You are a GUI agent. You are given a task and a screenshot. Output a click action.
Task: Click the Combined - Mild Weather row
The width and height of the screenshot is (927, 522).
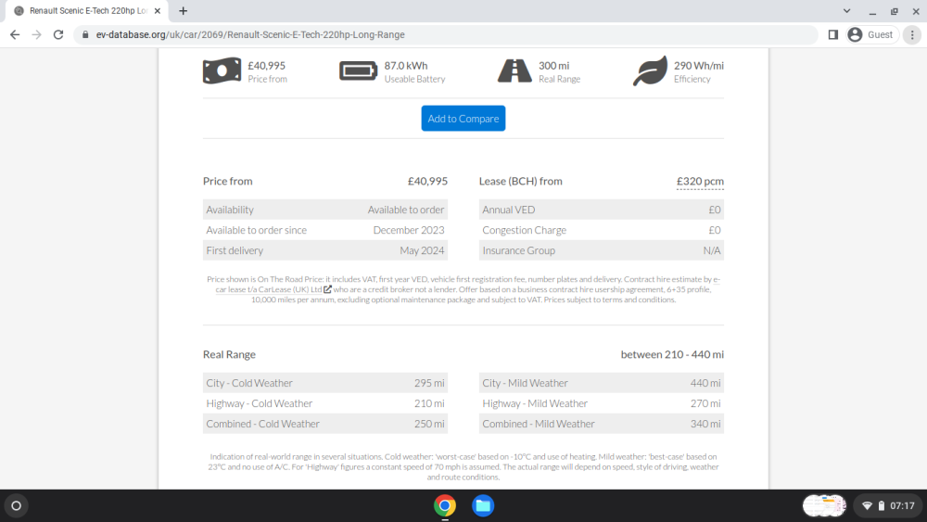602,424
